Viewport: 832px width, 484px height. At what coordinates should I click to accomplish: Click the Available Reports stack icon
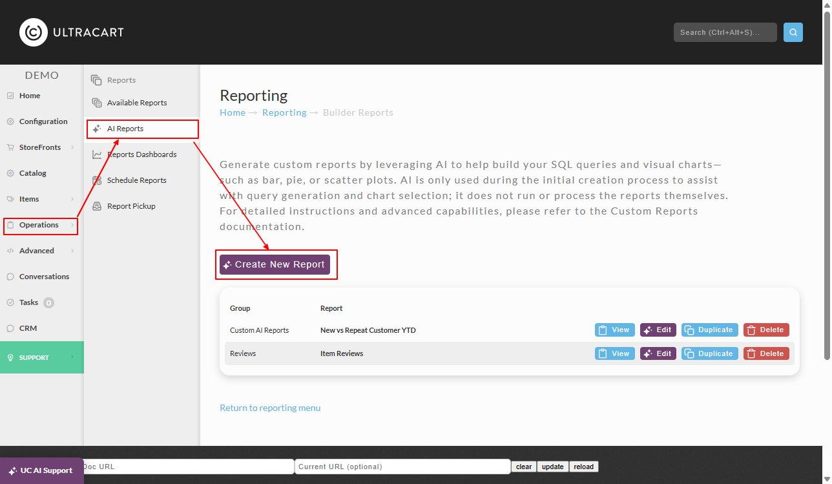point(97,103)
